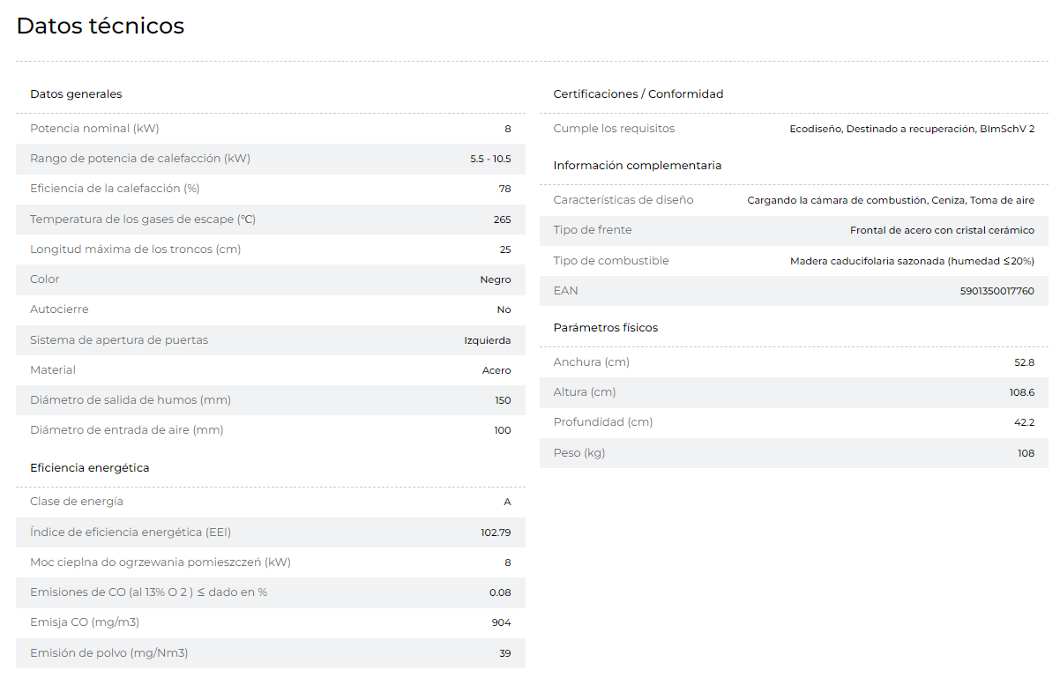
Task: Select the height value '108.6'
Action: coord(1022,392)
